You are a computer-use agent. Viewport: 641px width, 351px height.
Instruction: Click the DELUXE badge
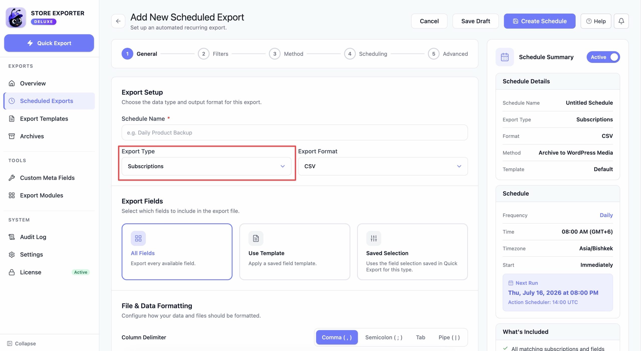[44, 22]
